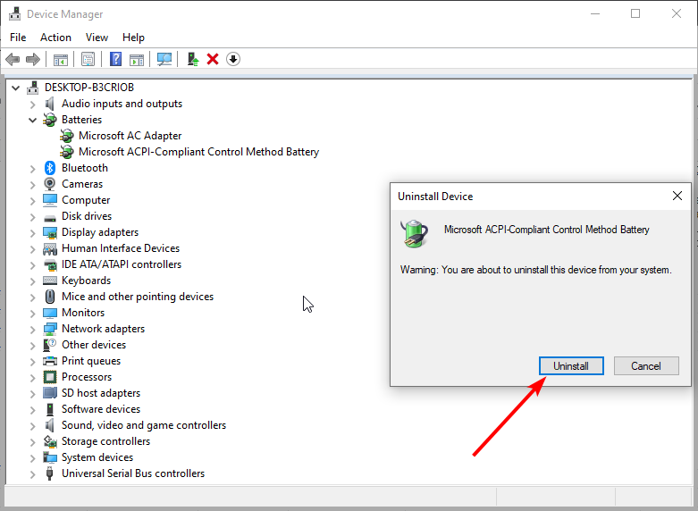
Task: Click the Other devices question-mark icon
Action: [50, 345]
